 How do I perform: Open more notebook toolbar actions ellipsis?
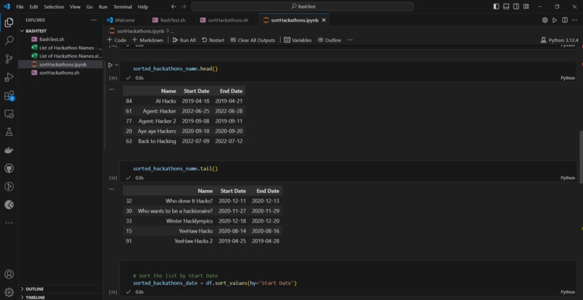350,40
